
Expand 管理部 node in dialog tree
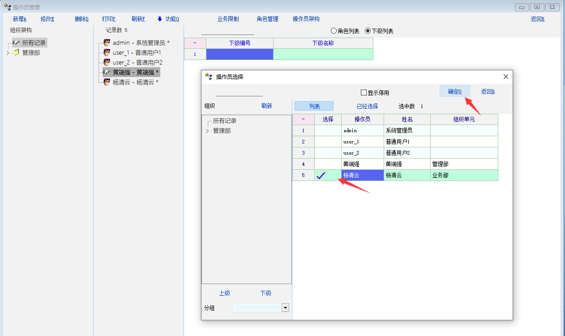207,131
